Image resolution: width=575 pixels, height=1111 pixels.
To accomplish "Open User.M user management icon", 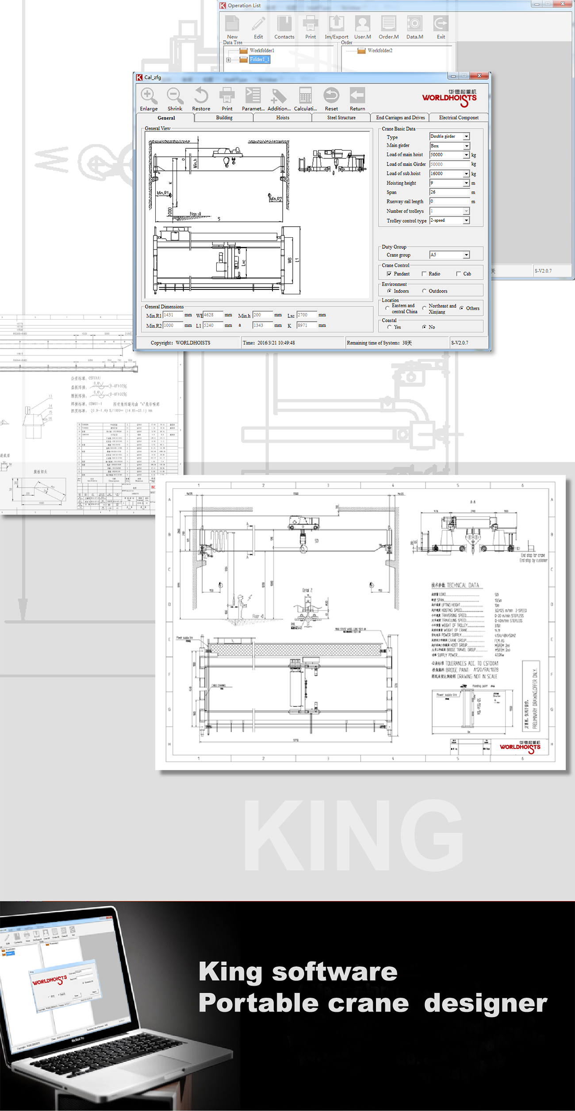I will tap(363, 23).
